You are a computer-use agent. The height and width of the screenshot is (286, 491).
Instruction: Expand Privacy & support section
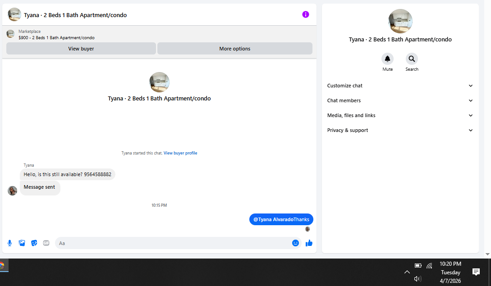[x=400, y=130]
